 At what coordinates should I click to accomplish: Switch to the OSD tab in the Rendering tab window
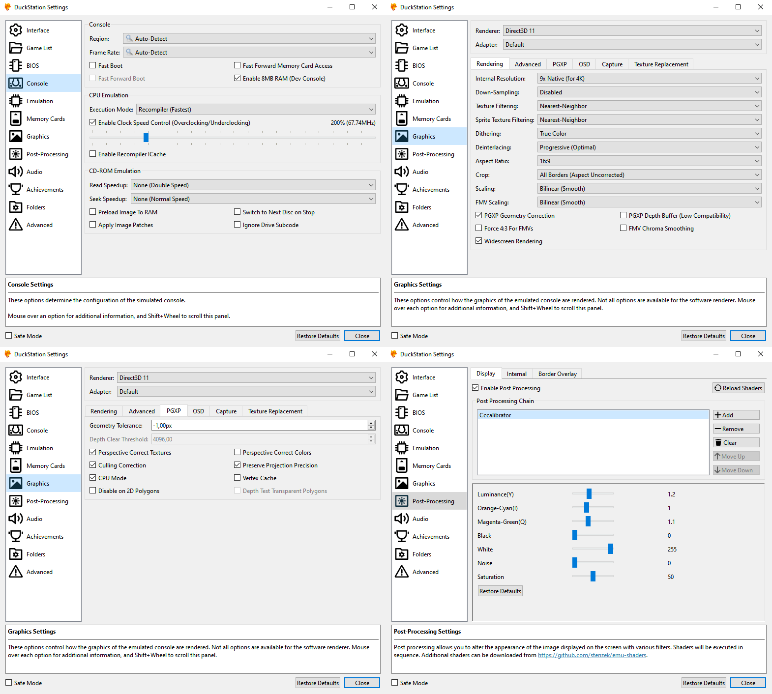pyautogui.click(x=584, y=64)
